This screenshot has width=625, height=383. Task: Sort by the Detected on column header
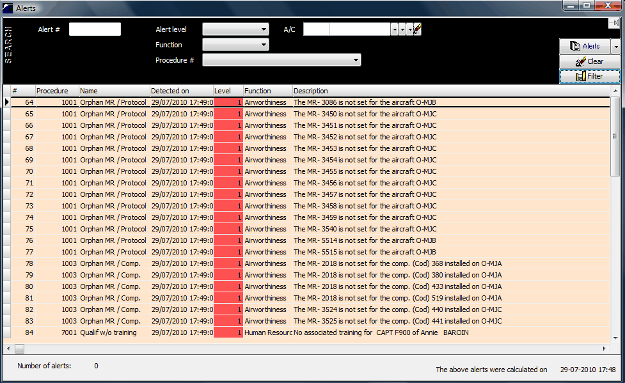(182, 91)
